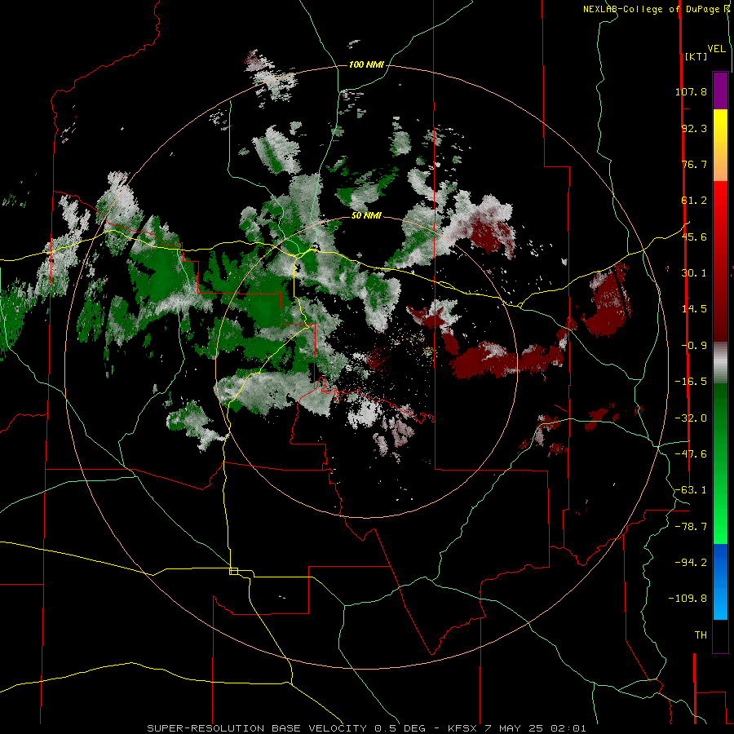Image resolution: width=734 pixels, height=734 pixels.
Task: Click the VEL legend title
Action: 716,48
